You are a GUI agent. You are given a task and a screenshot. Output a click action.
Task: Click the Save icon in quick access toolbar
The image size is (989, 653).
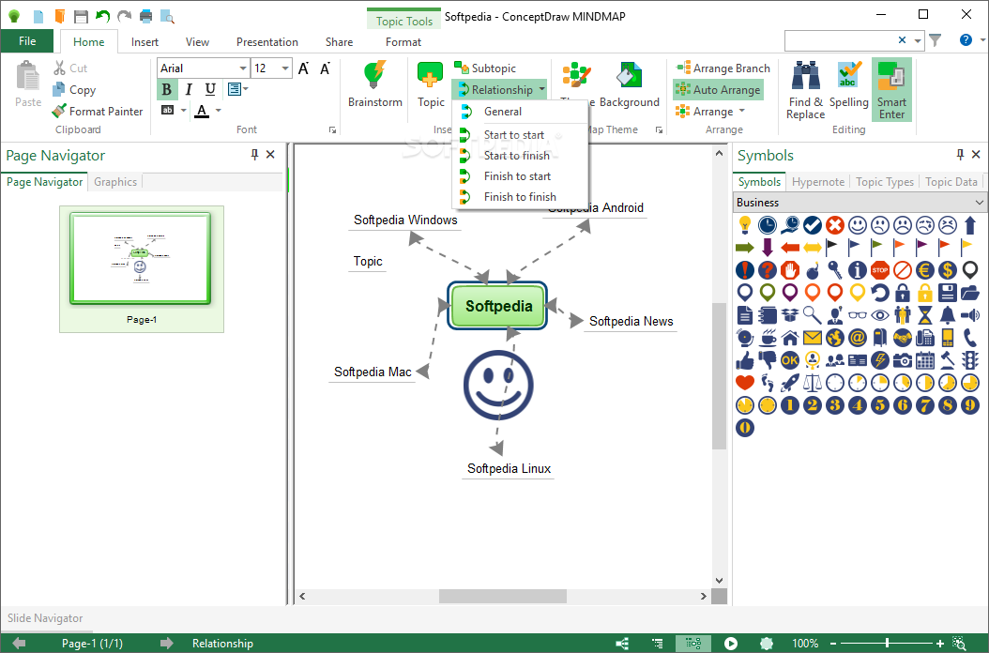pyautogui.click(x=81, y=16)
